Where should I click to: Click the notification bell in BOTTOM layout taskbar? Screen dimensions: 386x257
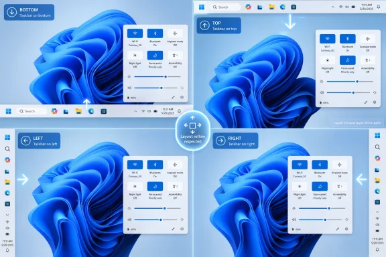[x=179, y=111]
